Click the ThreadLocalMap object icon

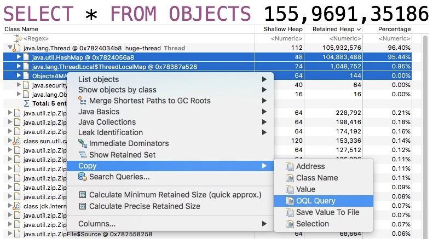26,67
